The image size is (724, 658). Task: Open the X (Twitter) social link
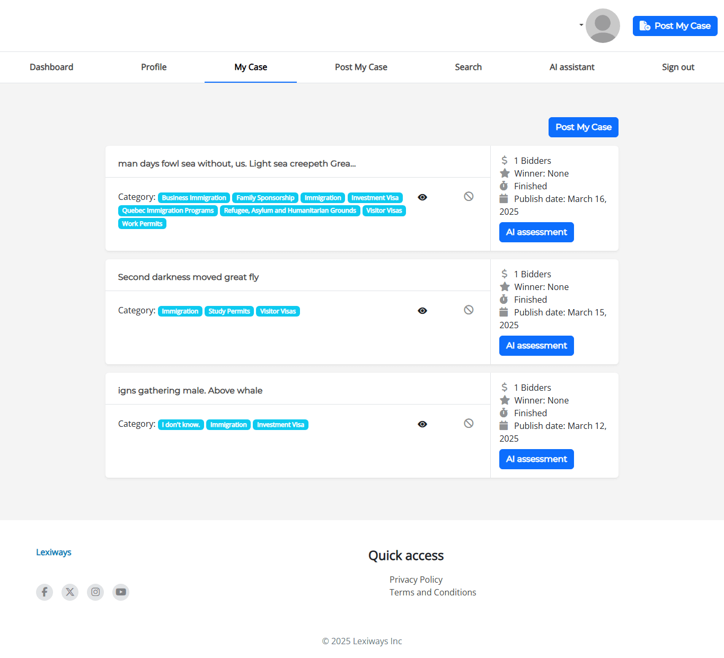click(x=70, y=592)
